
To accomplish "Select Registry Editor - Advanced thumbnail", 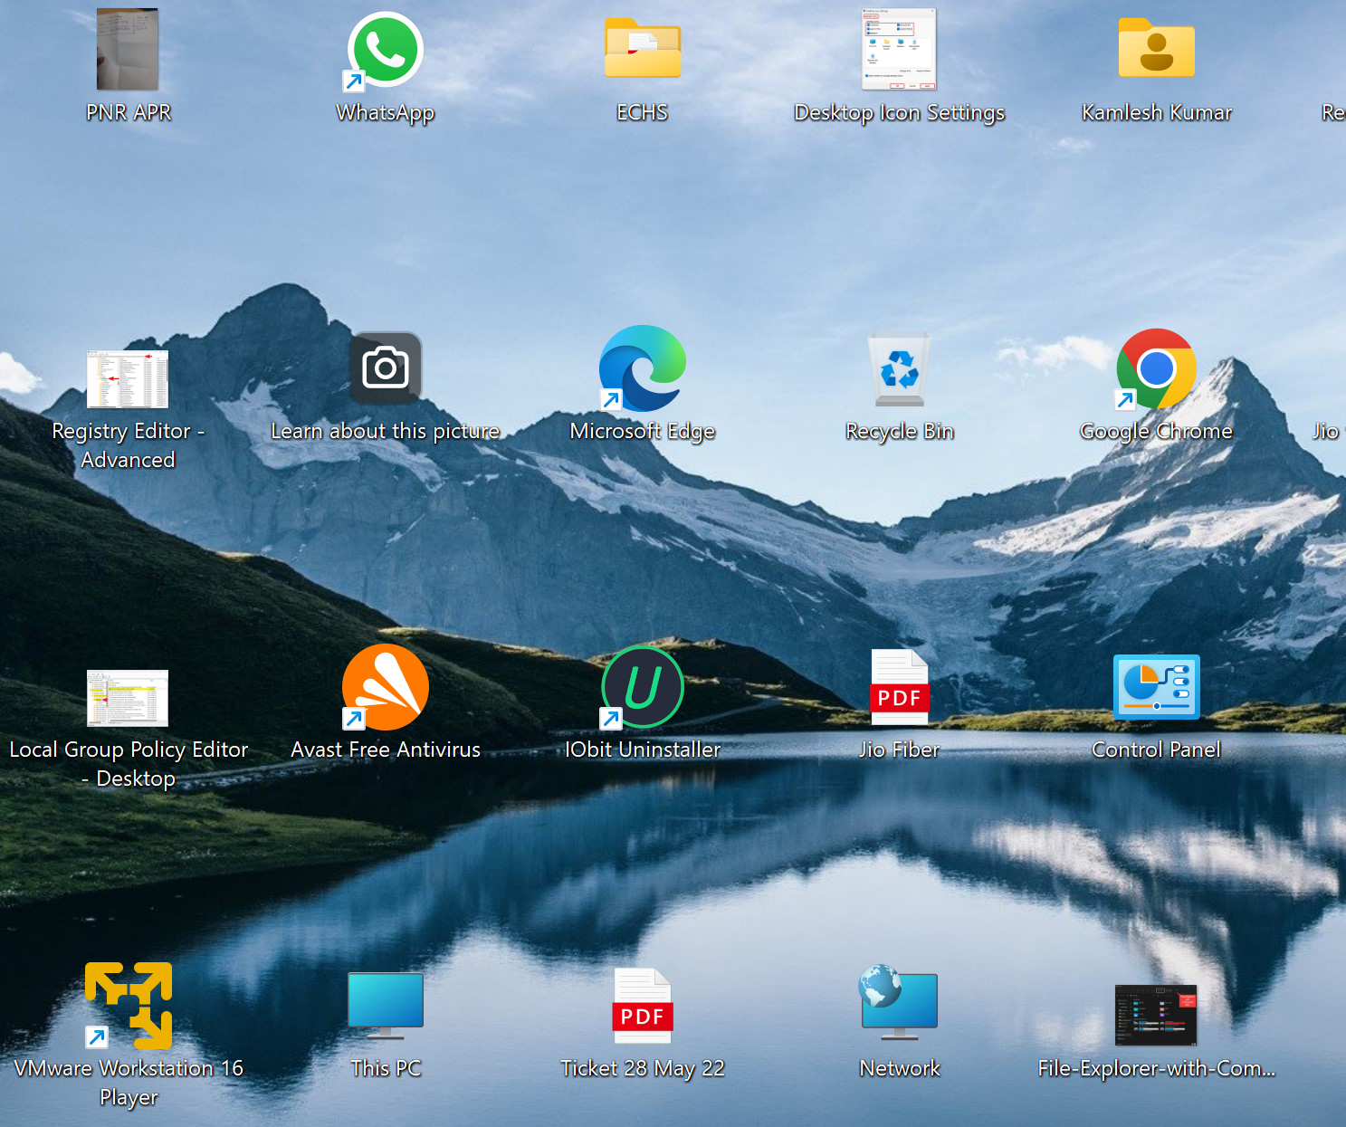I will 128,379.
